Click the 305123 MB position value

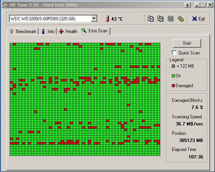click(x=191, y=140)
